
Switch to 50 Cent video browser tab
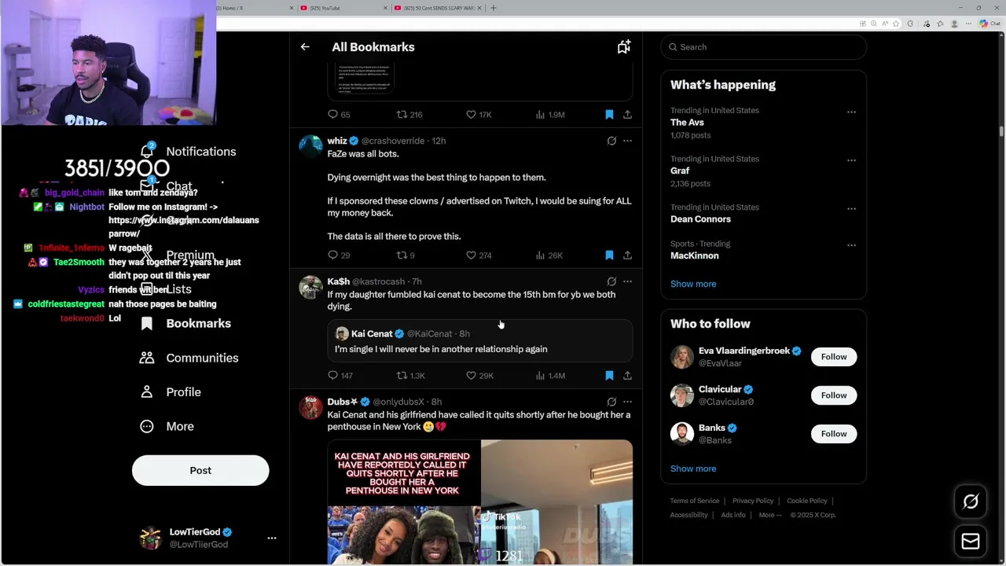coord(436,8)
